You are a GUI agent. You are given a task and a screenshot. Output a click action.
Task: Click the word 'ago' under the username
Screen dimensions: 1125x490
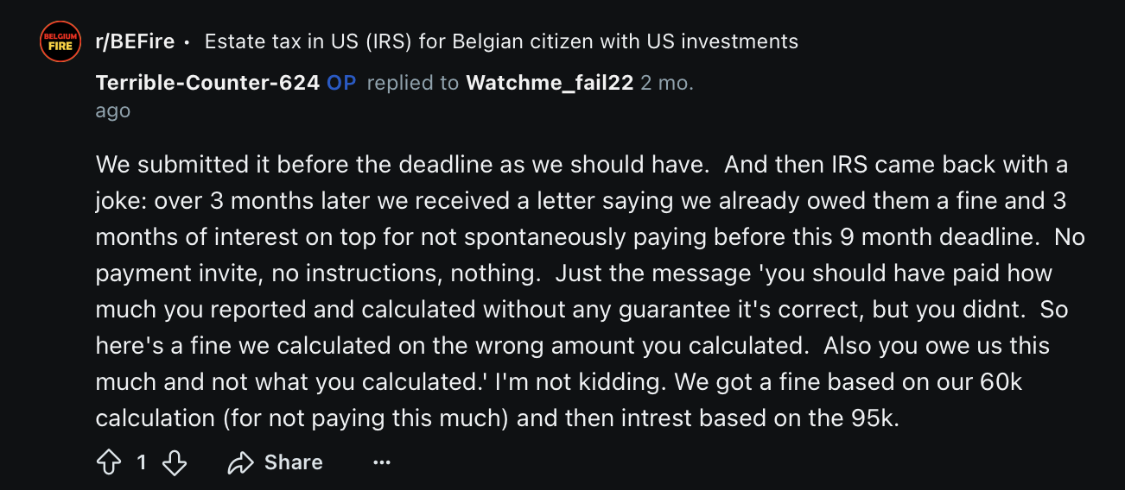(x=113, y=111)
